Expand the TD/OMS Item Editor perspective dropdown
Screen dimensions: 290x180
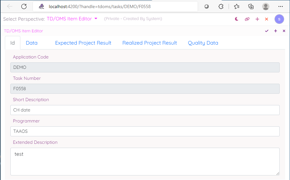click(96, 19)
